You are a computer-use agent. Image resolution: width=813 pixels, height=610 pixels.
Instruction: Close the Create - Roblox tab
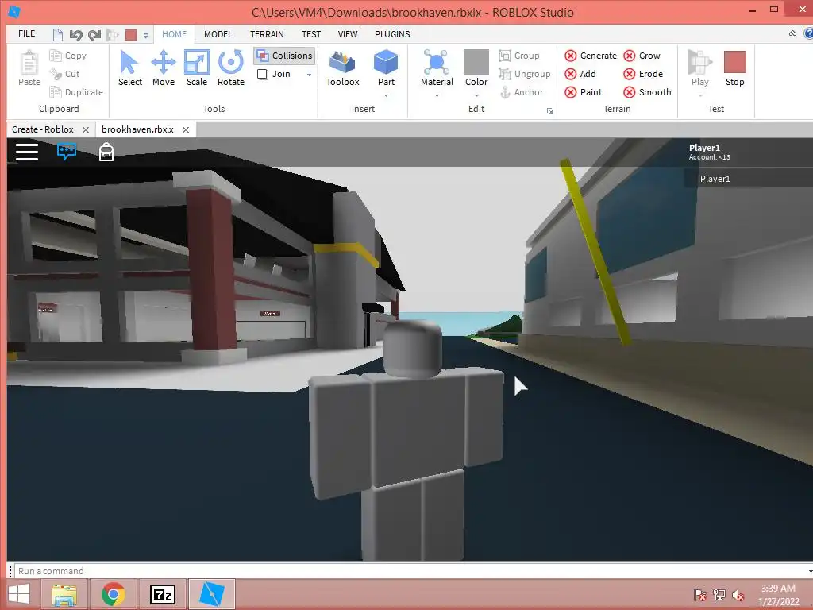pyautogui.click(x=86, y=129)
